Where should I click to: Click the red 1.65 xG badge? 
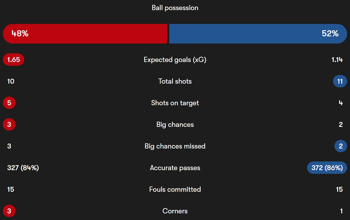14,60
